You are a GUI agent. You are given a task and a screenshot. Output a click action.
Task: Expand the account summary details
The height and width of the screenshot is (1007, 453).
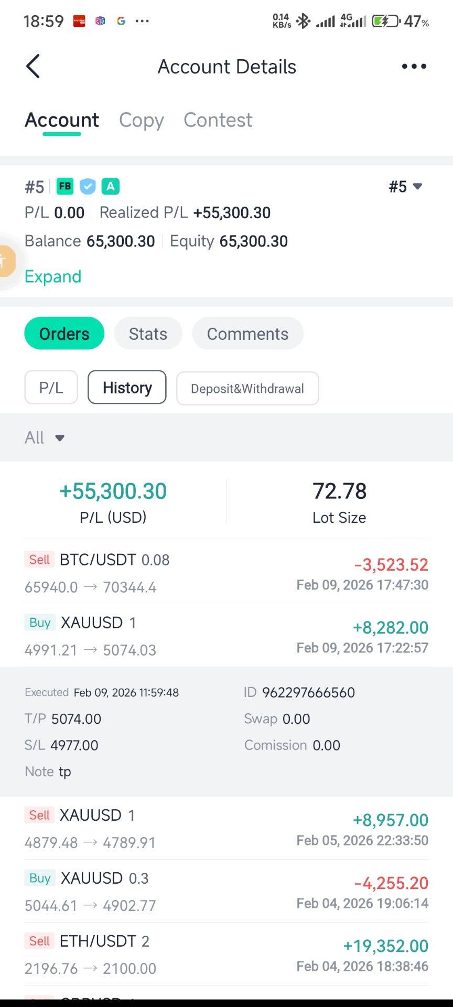pos(53,276)
